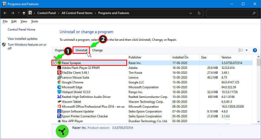This screenshot has height=139, width=261.
Task: Open the File menu
Action: [5, 21]
